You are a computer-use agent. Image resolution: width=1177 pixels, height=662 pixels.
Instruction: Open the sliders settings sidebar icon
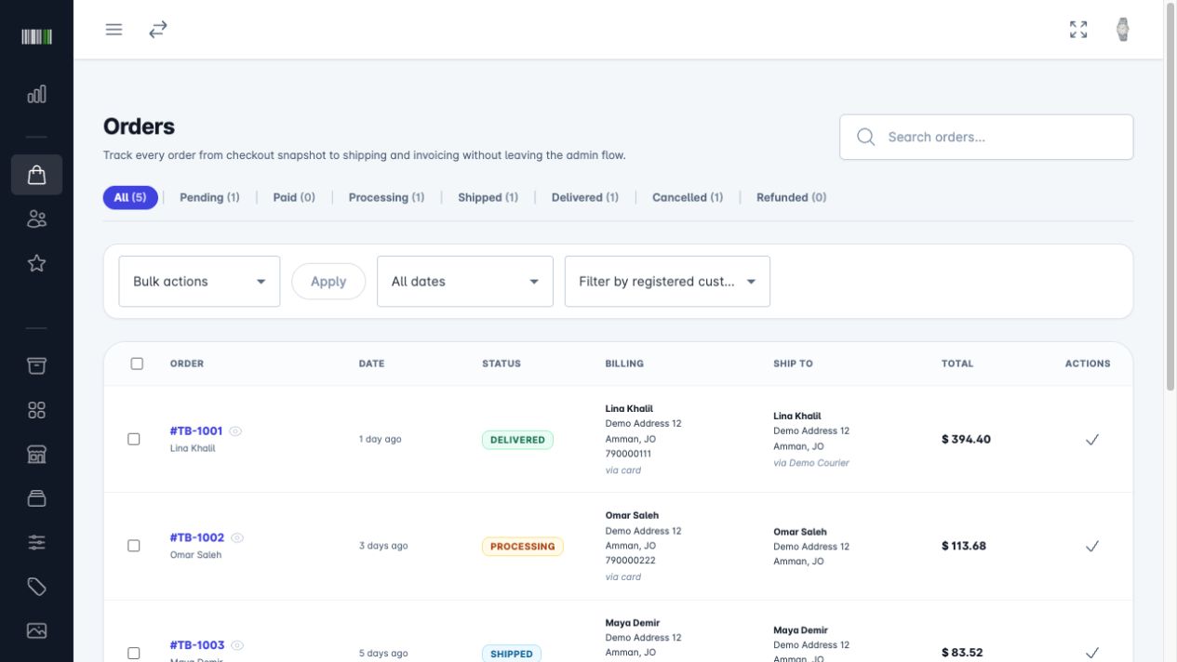click(36, 542)
